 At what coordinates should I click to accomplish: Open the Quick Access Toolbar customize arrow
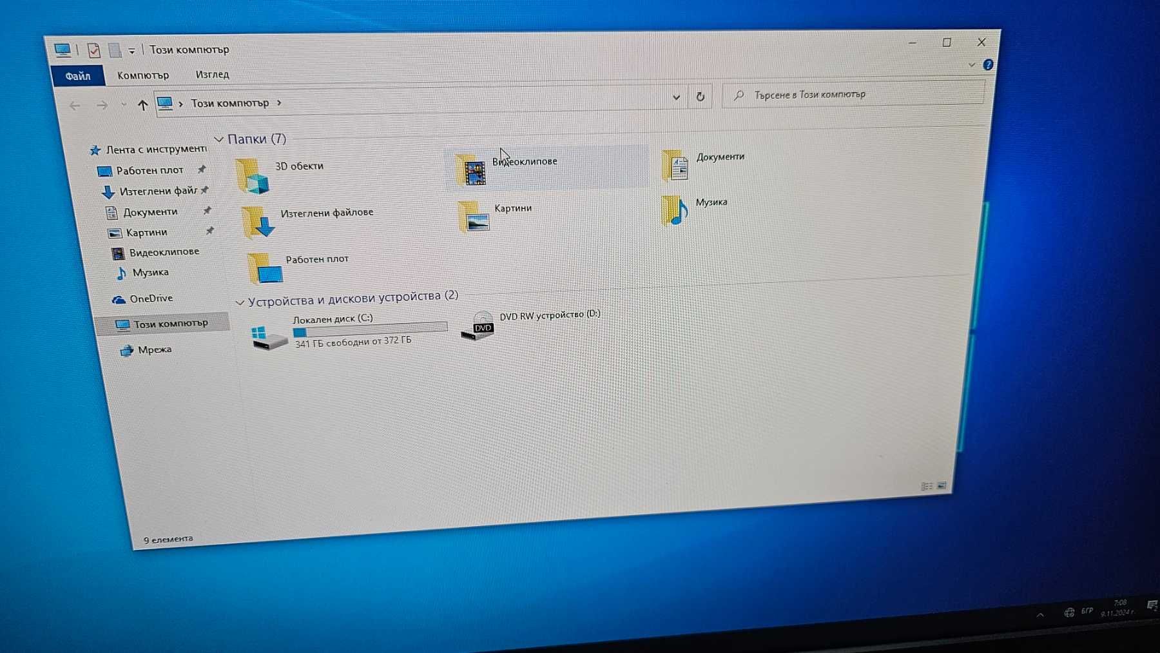131,51
